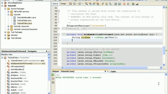
Task: Collapse the Javadoc comment fold at line 94
Action: pos(59,11)
